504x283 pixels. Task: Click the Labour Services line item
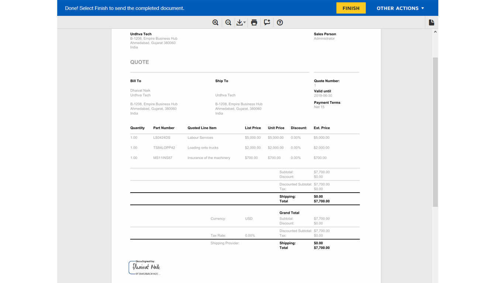point(200,138)
